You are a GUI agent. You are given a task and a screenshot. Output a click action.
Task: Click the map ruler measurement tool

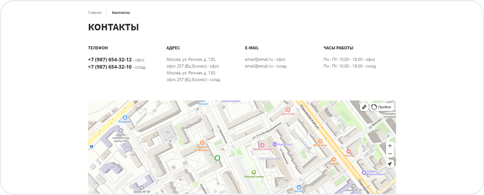pos(364,107)
